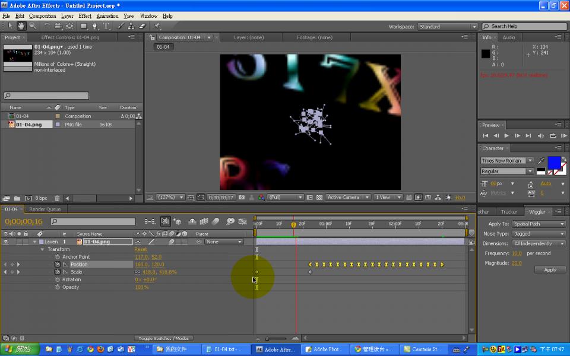Reset the Transform properties
This screenshot has width=570, height=356.
tap(141, 250)
